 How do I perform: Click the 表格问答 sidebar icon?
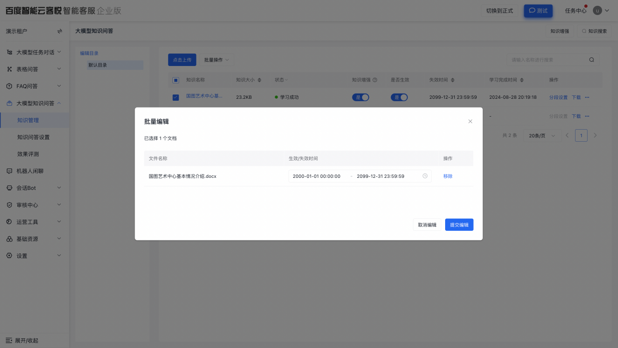(x=9, y=69)
